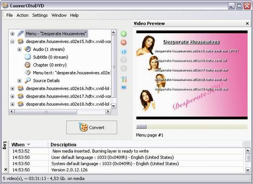Screen dimensions: 253x184
Task: Select the Chapter (0 entry) item
Action: coord(50,65)
